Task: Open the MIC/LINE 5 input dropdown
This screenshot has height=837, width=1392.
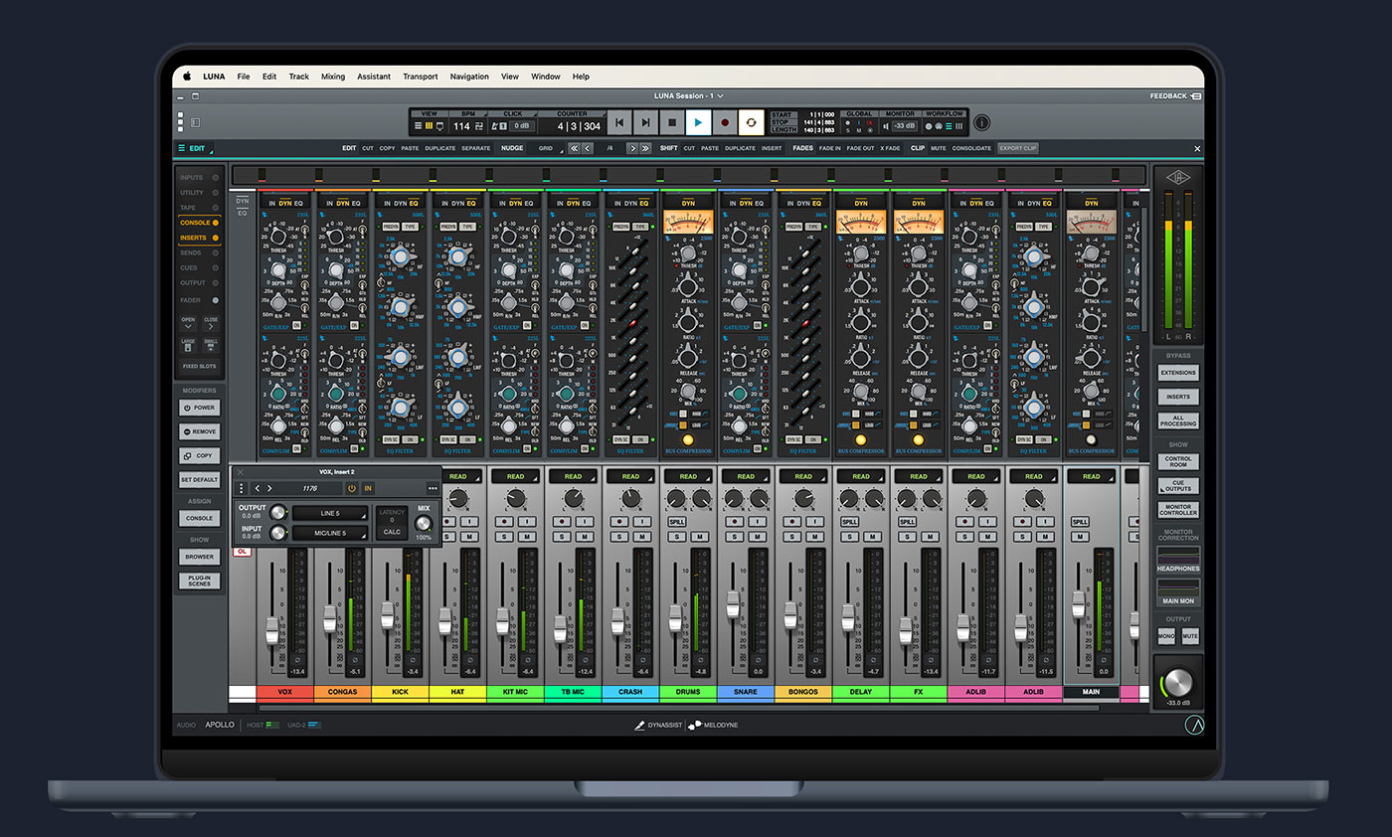Action: tap(330, 533)
